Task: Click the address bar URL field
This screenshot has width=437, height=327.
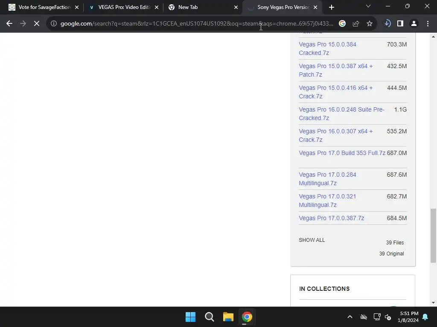Action: tap(196, 24)
